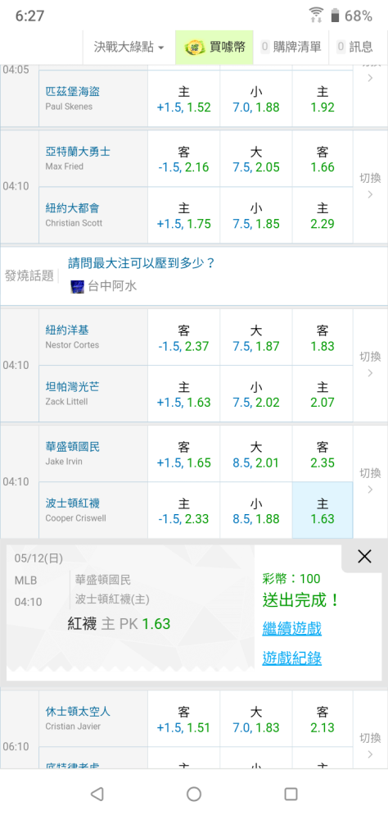This screenshot has height=820, width=388.
Task: Pick Astros moneyline 客 2.13
Action: [323, 719]
